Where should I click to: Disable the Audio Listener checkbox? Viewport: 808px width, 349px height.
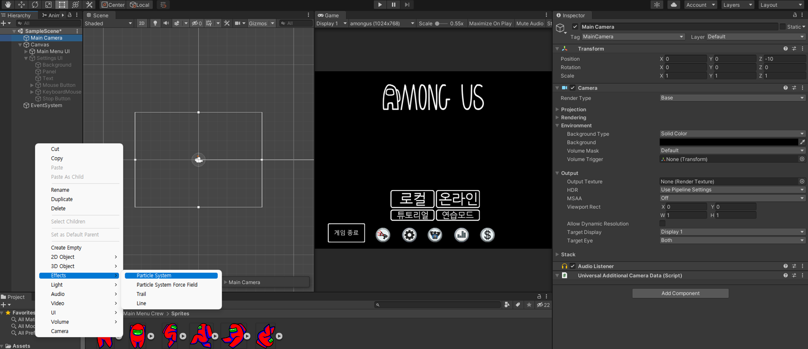tap(572, 266)
